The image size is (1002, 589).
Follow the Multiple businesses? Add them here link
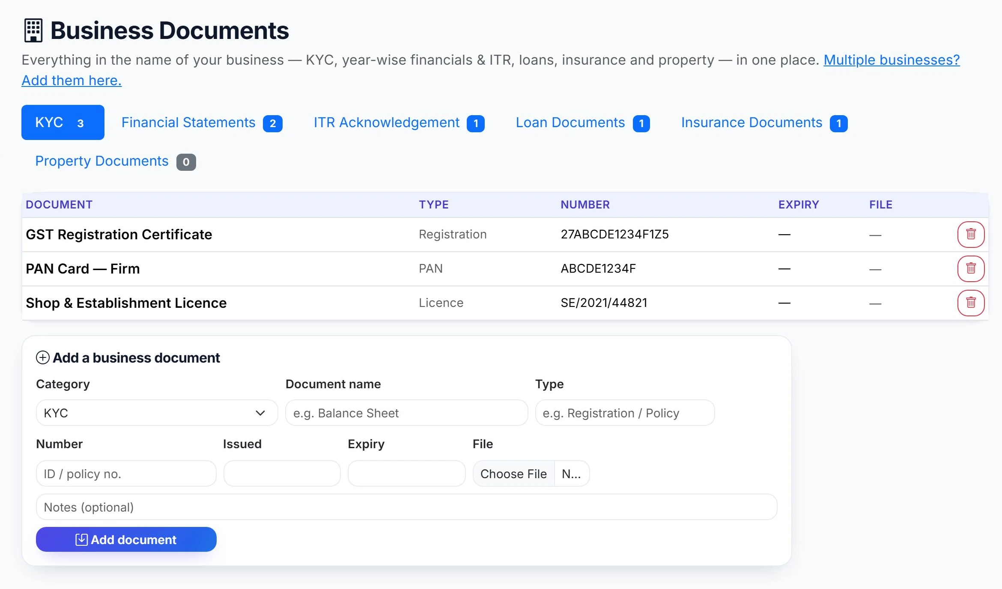(892, 60)
